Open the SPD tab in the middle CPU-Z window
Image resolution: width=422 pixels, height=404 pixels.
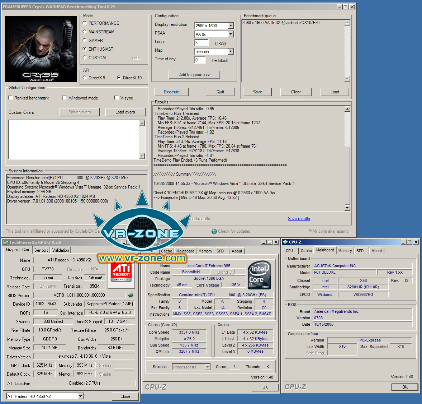(x=220, y=251)
